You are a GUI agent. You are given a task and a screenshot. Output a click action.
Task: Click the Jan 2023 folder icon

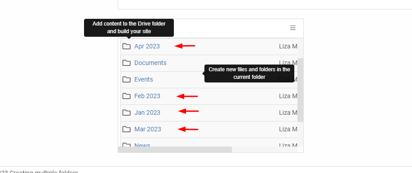[x=127, y=112]
